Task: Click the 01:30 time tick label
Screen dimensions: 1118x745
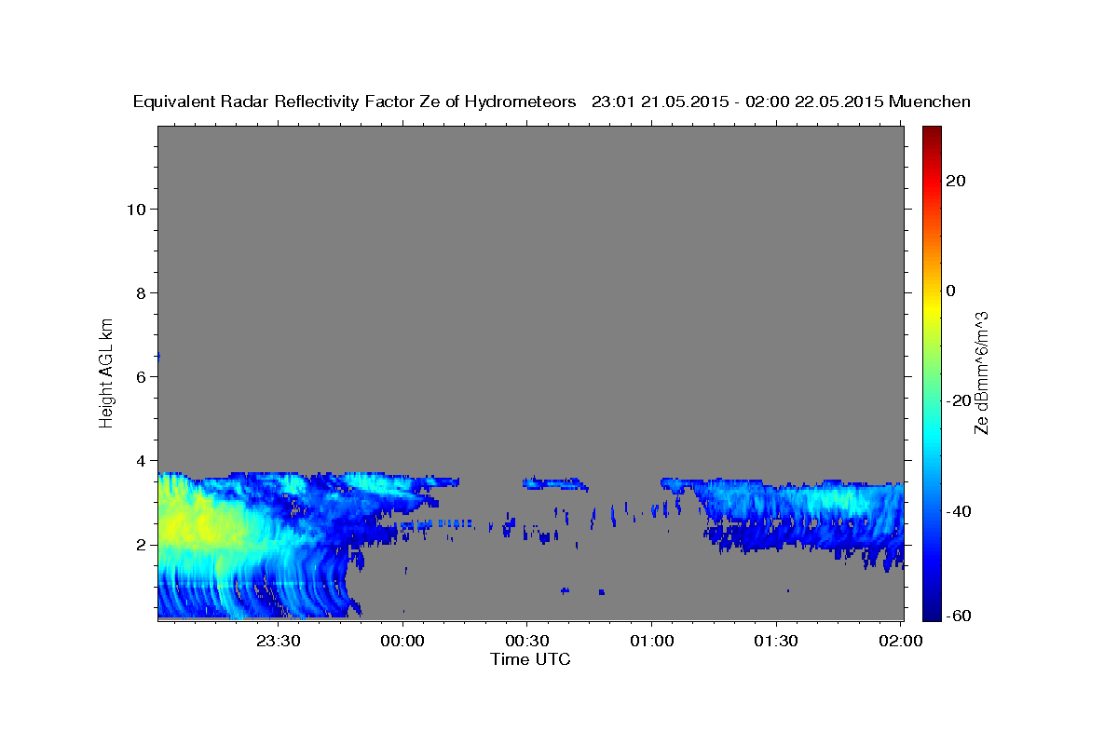Action: coord(776,641)
